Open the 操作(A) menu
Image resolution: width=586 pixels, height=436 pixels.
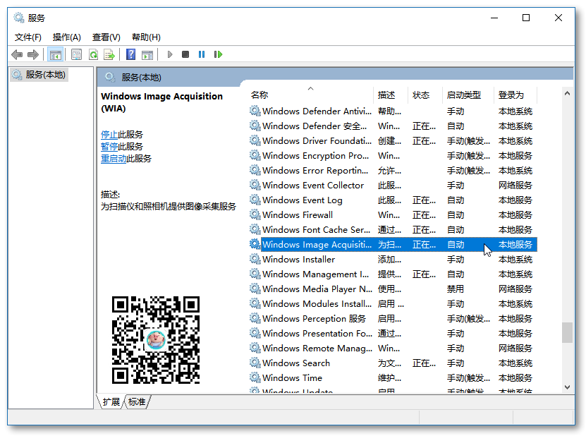(x=67, y=37)
